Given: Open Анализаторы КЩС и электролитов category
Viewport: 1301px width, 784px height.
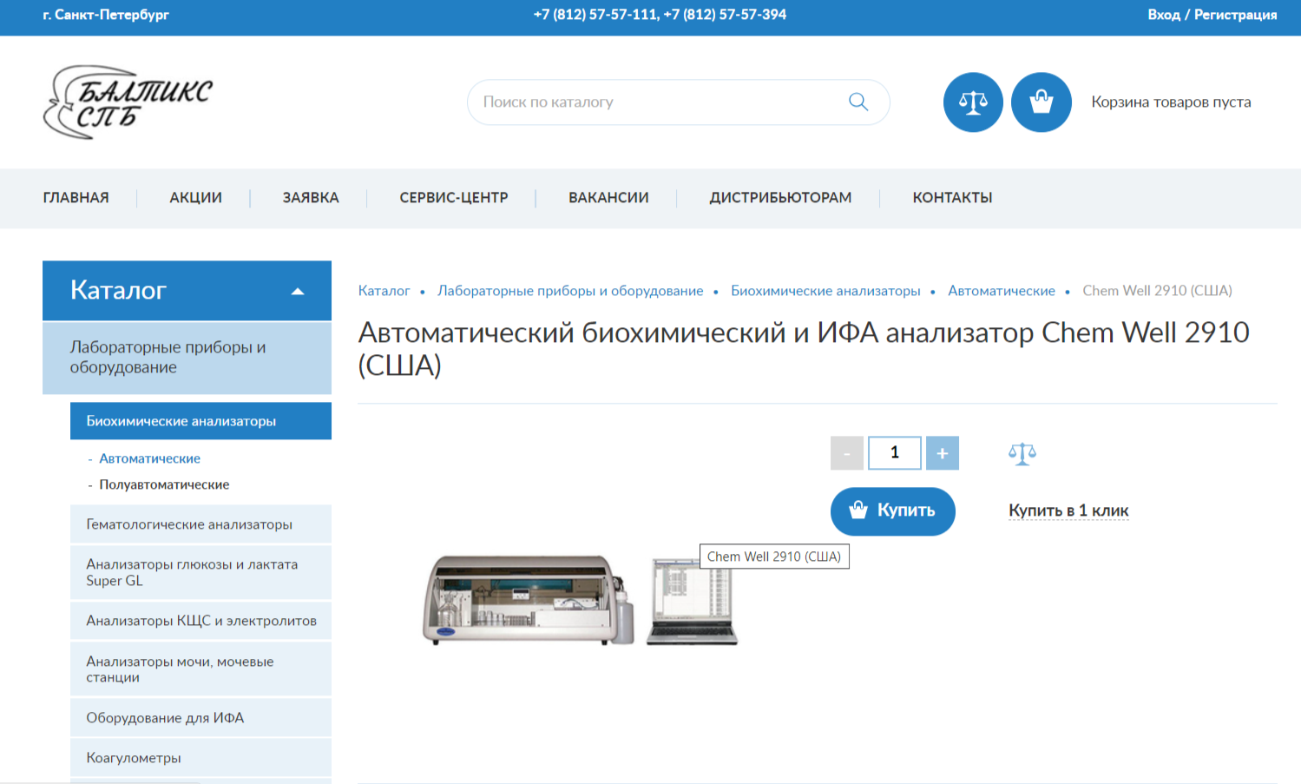Looking at the screenshot, I should pyautogui.click(x=200, y=621).
